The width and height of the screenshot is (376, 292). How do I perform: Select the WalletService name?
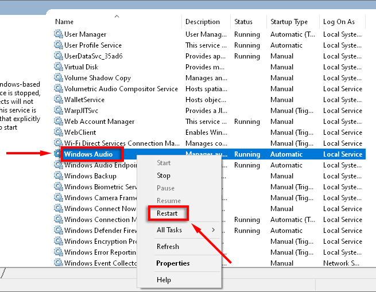(84, 100)
